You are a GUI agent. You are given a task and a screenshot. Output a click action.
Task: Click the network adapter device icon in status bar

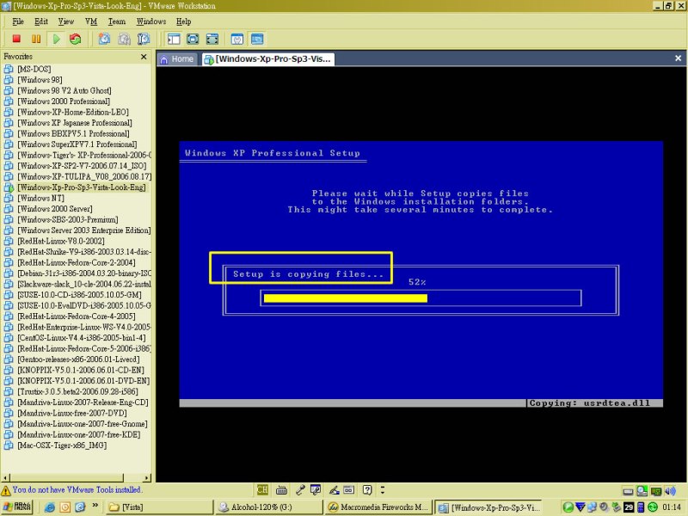coord(656,491)
